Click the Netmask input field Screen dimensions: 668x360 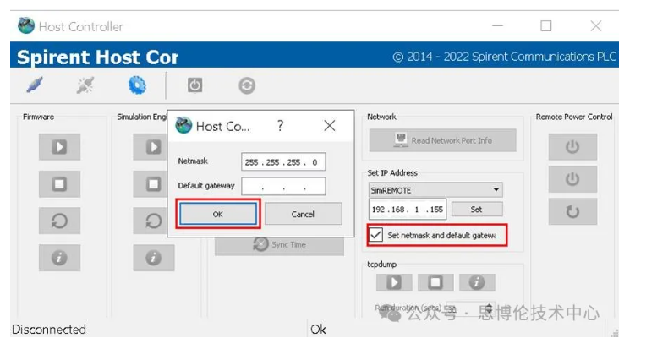coord(283,161)
